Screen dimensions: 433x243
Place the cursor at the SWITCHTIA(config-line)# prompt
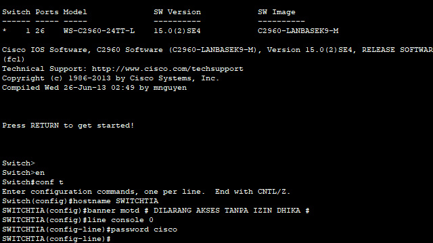coord(56,239)
